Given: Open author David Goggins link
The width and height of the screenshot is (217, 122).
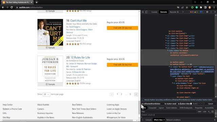Looking at the screenshot, I should coord(75,27).
